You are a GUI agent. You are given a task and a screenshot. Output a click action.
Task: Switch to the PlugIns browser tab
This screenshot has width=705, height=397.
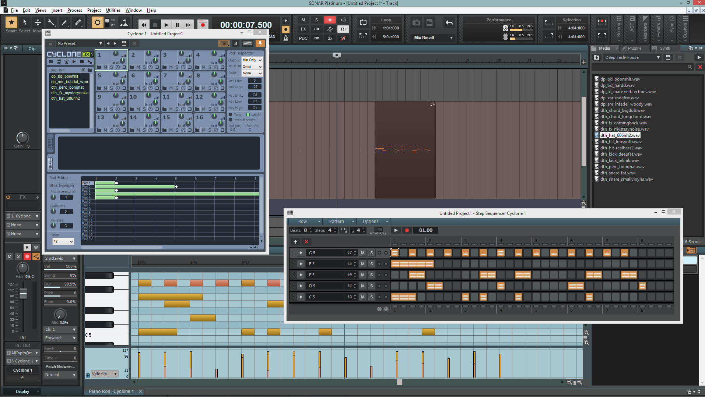[634, 48]
